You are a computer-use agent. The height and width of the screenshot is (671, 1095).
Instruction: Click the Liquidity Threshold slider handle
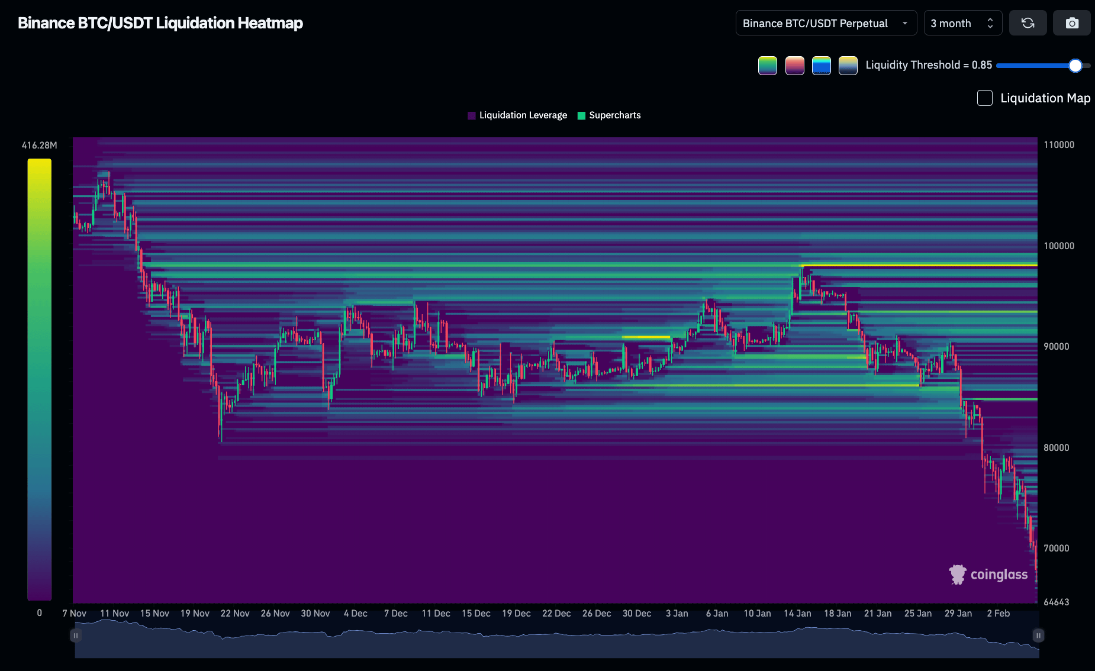[1075, 66]
